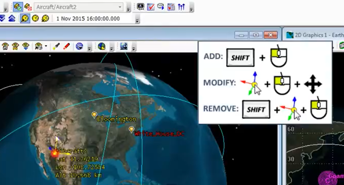
Task: Click the "Alt 10.668 km" readout text
Action: pyautogui.click(x=78, y=175)
